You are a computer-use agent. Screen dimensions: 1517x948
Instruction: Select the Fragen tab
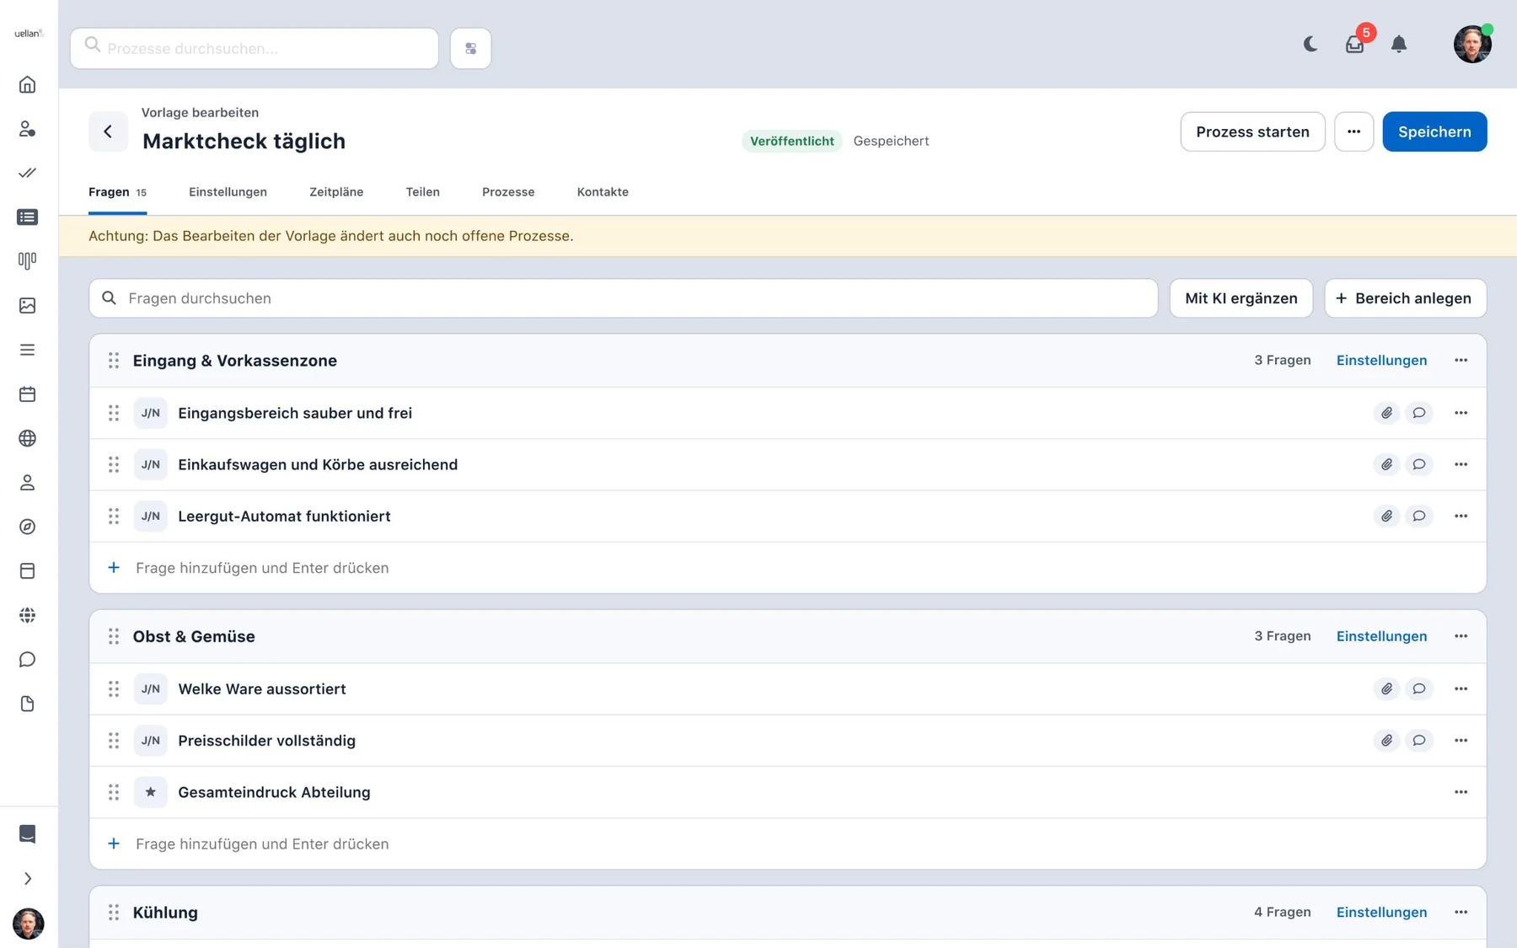[117, 192]
